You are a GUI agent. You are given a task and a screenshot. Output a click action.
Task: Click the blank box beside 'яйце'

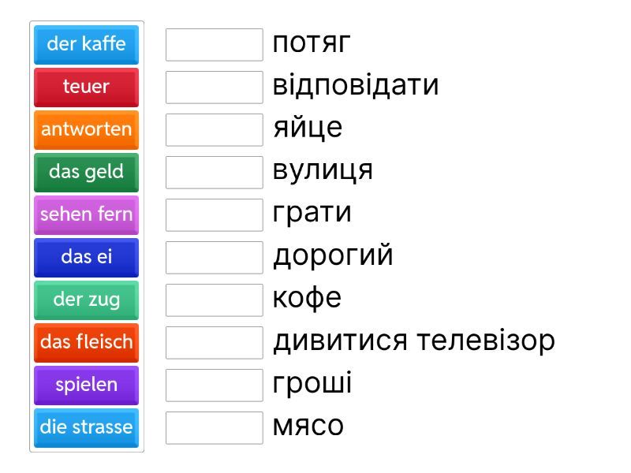coord(214,129)
